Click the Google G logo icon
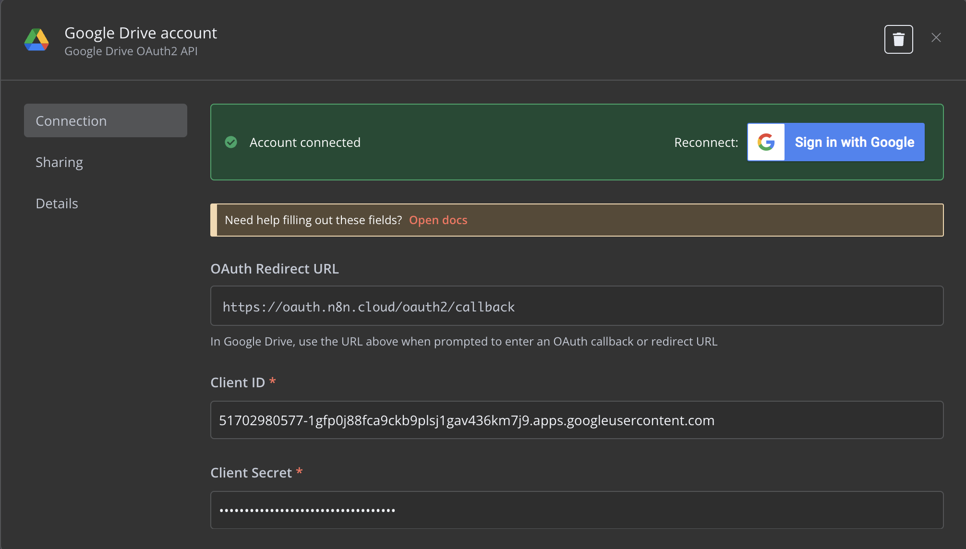 pos(766,142)
